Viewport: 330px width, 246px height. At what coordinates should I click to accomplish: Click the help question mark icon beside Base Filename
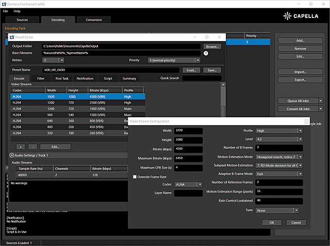click(206, 53)
